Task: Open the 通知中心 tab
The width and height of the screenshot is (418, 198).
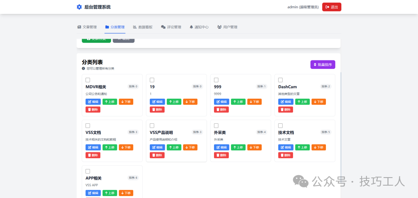Action: pyautogui.click(x=199, y=27)
